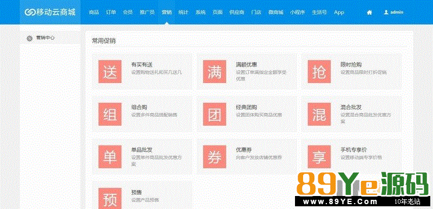
Task: Select the 预 presale icon
Action: click(x=110, y=198)
